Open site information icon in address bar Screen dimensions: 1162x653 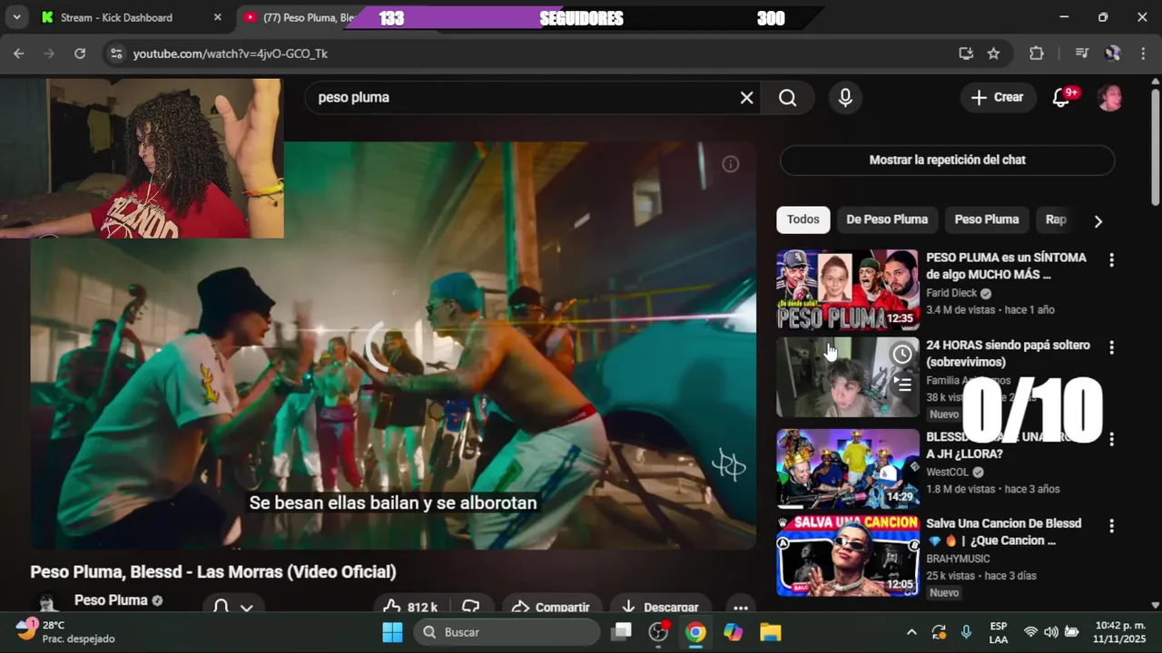(115, 54)
